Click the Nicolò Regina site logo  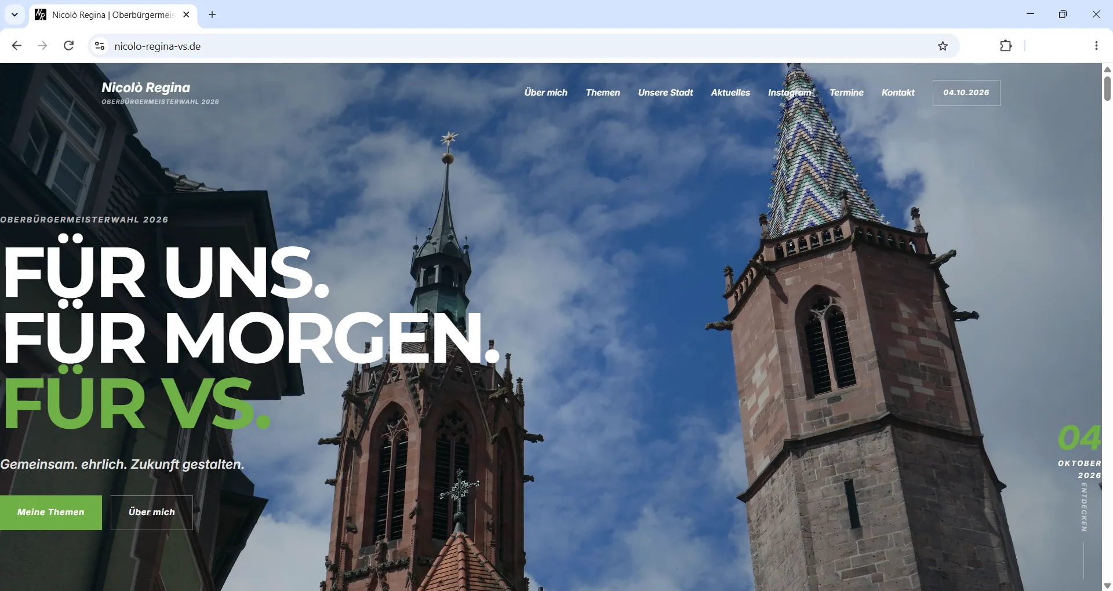(x=160, y=92)
